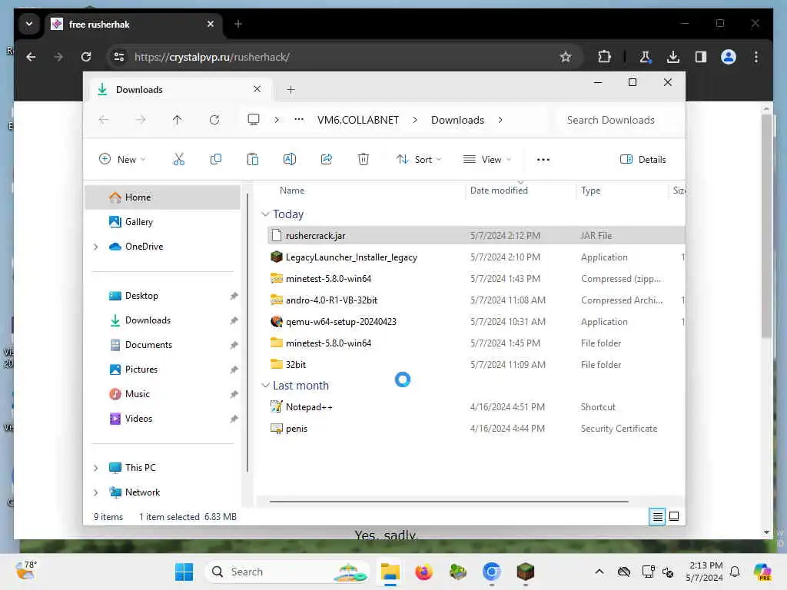Open the View dropdown
Image resolution: width=787 pixels, height=590 pixels.
coord(486,160)
